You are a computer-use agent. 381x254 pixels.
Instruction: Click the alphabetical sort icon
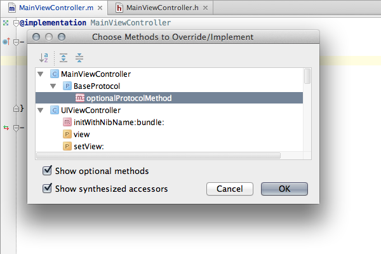pyautogui.click(x=44, y=58)
